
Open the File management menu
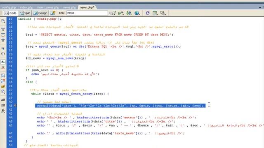129,13
